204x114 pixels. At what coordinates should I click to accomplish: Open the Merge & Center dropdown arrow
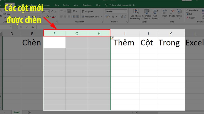(x=101, y=16)
